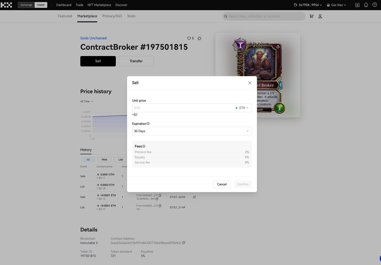Viewport: 381px width, 265px height.
Task: Open Dashboard in the top menu
Action: [x=64, y=5]
